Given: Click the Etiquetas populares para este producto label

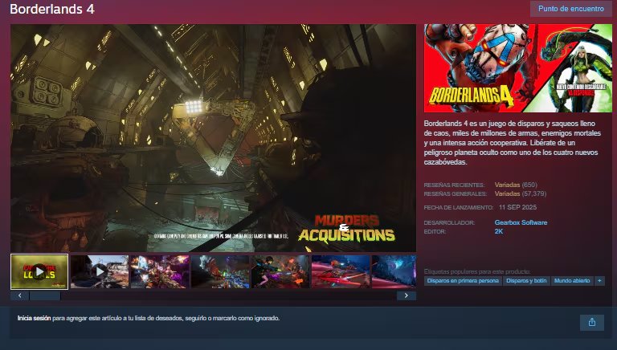Looking at the screenshot, I should coord(477,272).
